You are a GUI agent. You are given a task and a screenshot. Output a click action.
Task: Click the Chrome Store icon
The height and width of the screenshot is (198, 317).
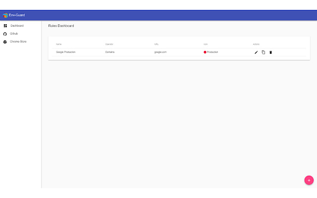[5, 42]
